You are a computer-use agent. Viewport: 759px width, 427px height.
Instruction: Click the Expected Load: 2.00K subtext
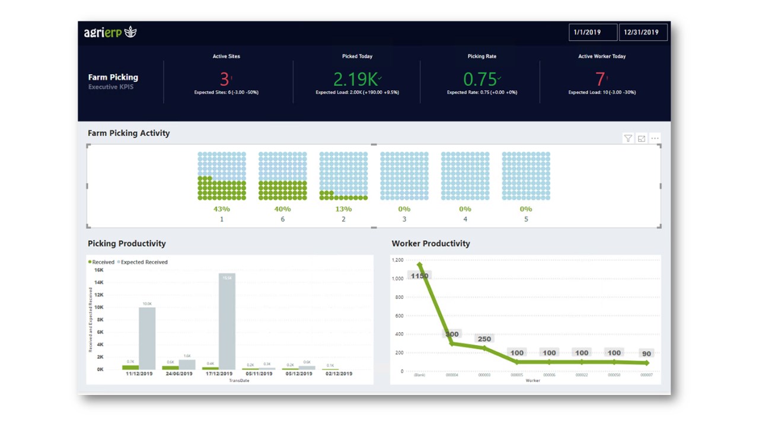[357, 93]
